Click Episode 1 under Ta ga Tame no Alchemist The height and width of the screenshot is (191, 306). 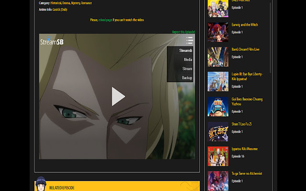point(237,181)
